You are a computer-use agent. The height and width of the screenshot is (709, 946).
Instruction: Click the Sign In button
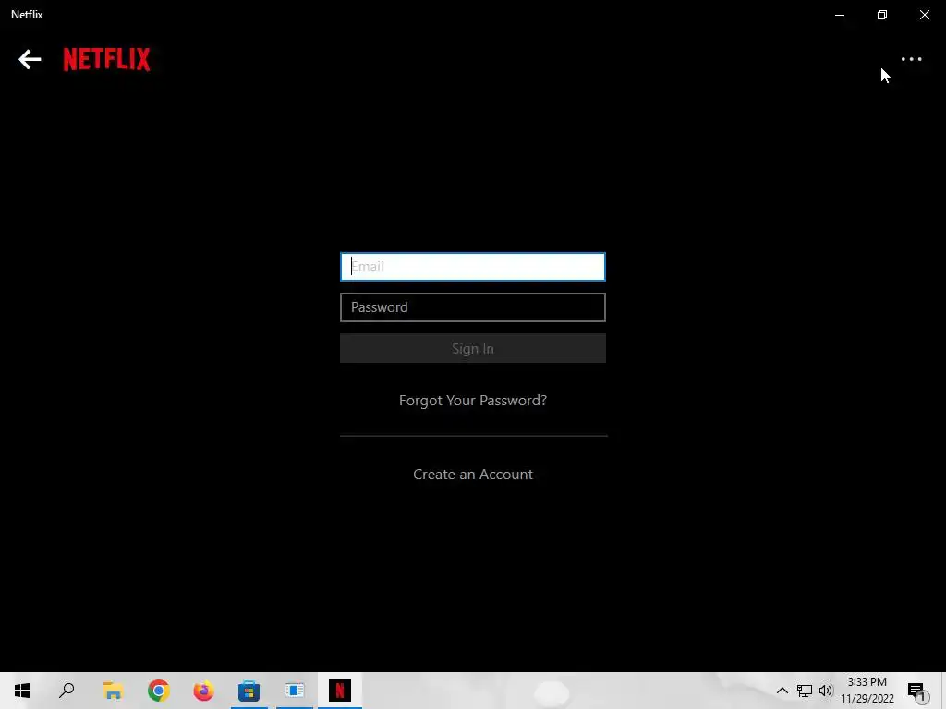[472, 348]
